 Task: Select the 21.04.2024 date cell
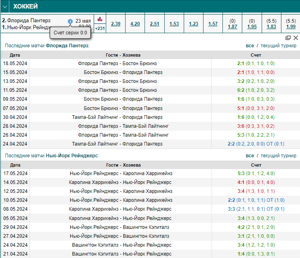15,254
